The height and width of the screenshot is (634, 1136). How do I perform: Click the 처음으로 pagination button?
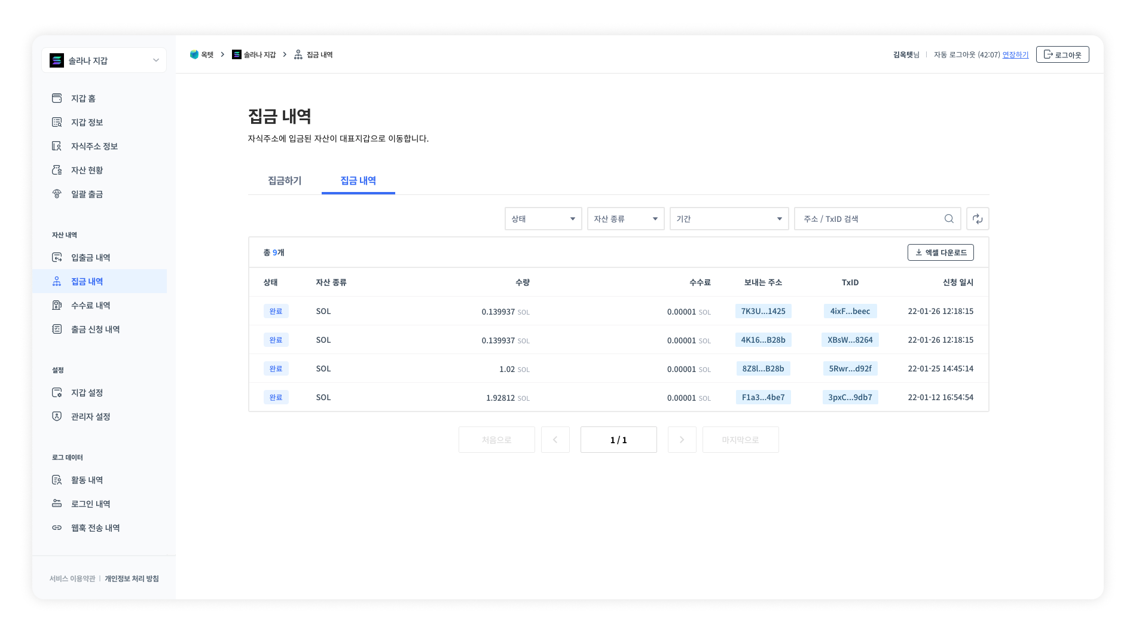coord(497,440)
